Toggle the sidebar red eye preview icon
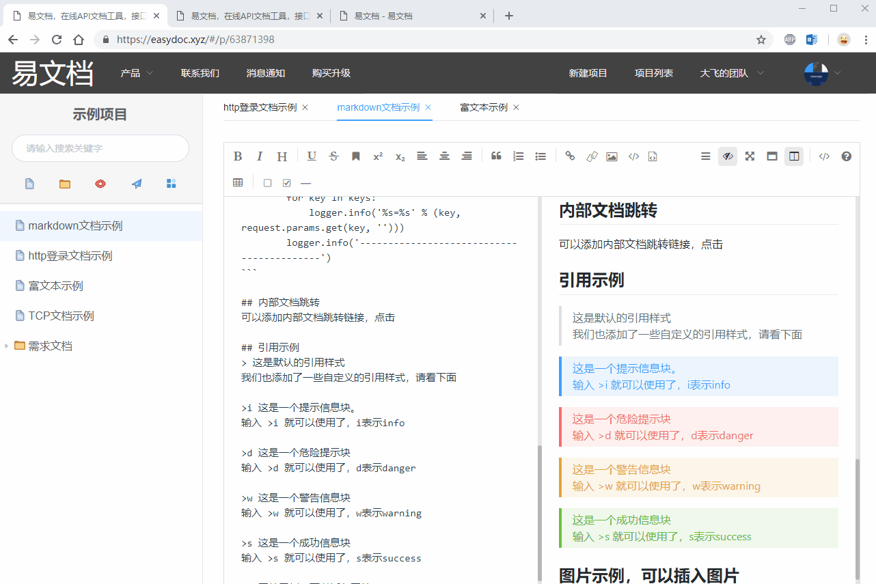The image size is (876, 584). 100,184
